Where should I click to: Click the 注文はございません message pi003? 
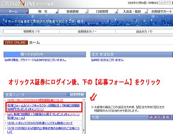tap(107, 60)
